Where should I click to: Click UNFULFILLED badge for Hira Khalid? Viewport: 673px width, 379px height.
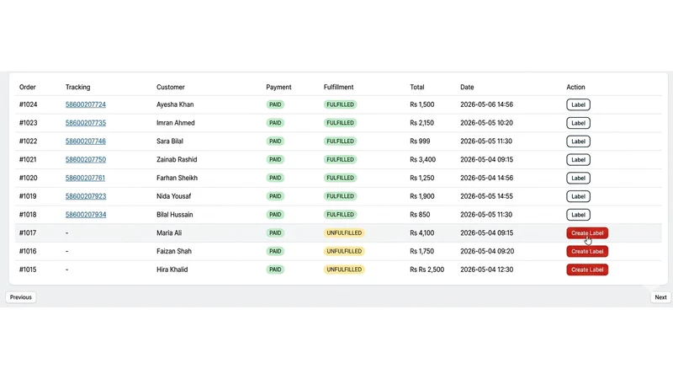tap(344, 270)
